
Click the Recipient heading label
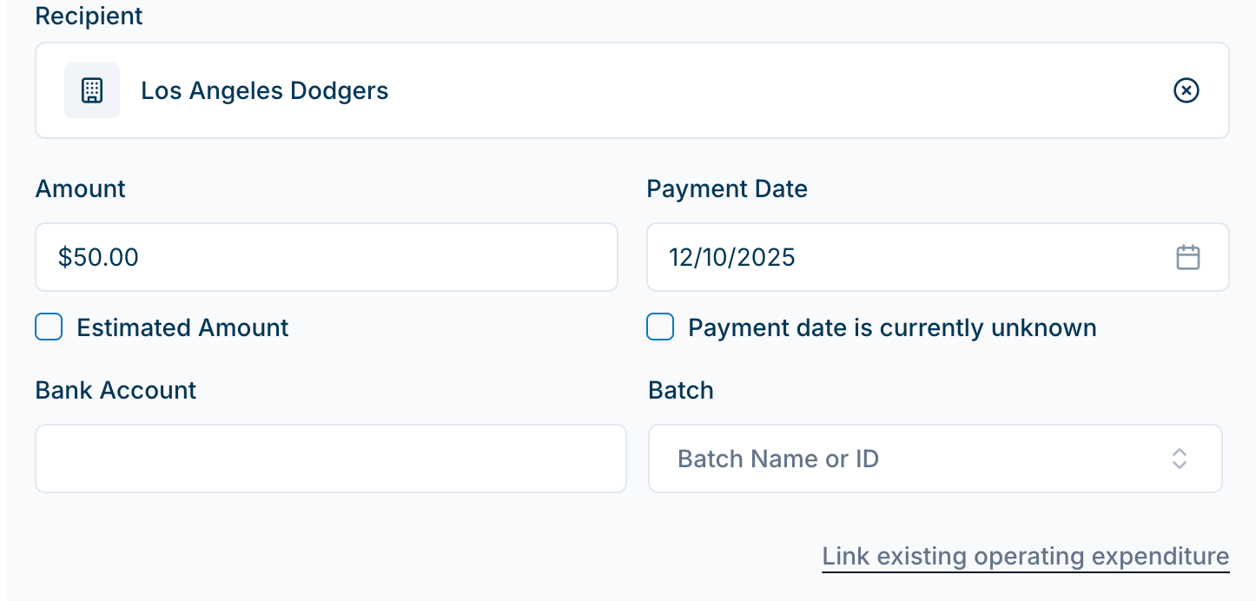(x=89, y=17)
